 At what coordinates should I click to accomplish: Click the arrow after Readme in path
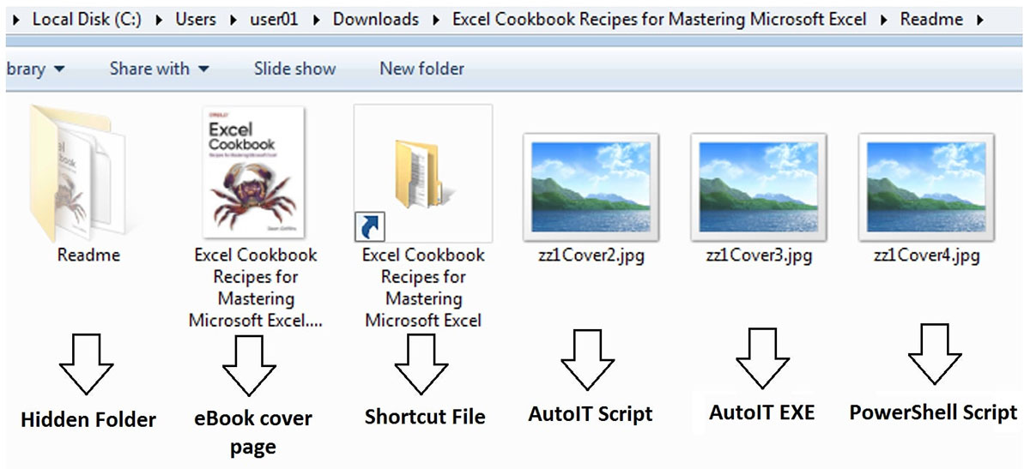(x=978, y=19)
